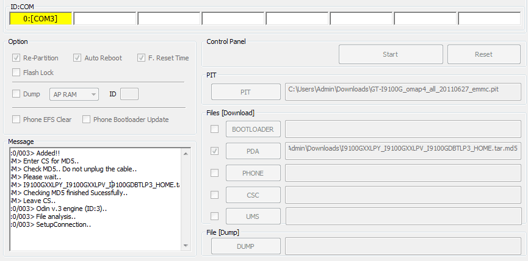The height and width of the screenshot is (261, 528).
Task: Tick the PHONE file checkbox
Action: click(x=214, y=173)
